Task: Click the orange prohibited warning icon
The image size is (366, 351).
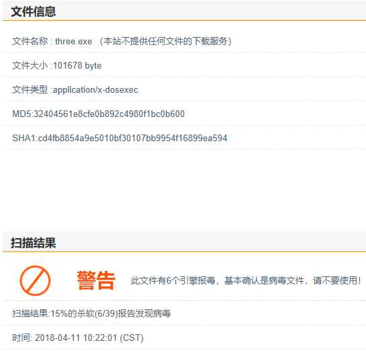Action: pyautogui.click(x=35, y=280)
